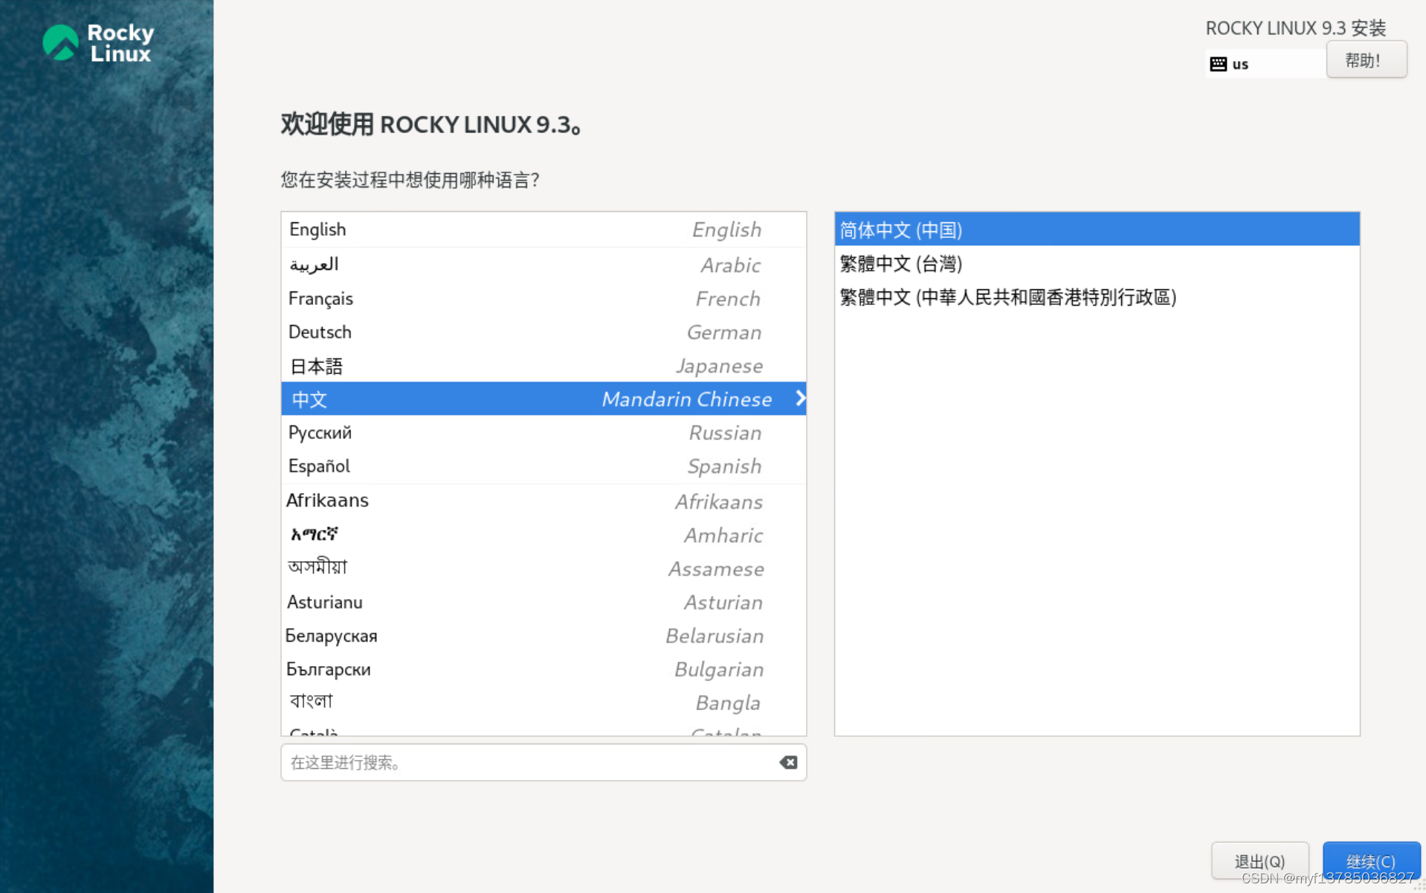1426x893 pixels.
Task: Select the Arabic language row
Action: 543,265
